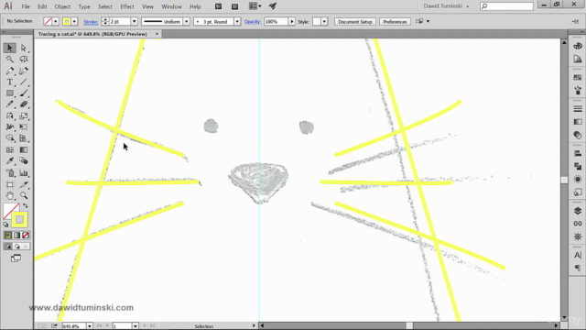
Task: Open the arrange documents dropdown
Action: click(x=255, y=6)
